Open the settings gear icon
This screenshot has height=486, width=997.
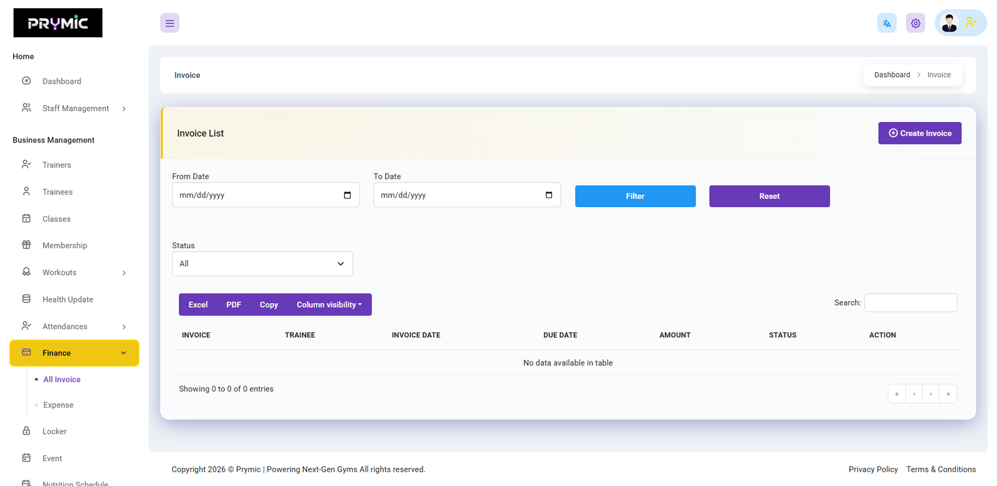click(915, 23)
